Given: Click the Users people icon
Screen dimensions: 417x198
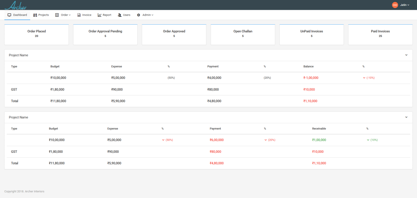Looking at the screenshot, I should click(x=120, y=15).
